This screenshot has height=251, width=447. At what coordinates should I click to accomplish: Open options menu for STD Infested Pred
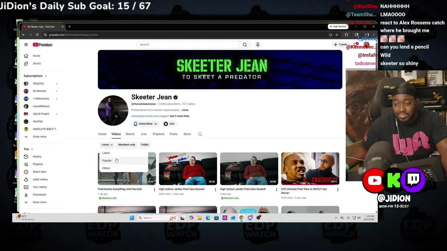tap(337, 190)
